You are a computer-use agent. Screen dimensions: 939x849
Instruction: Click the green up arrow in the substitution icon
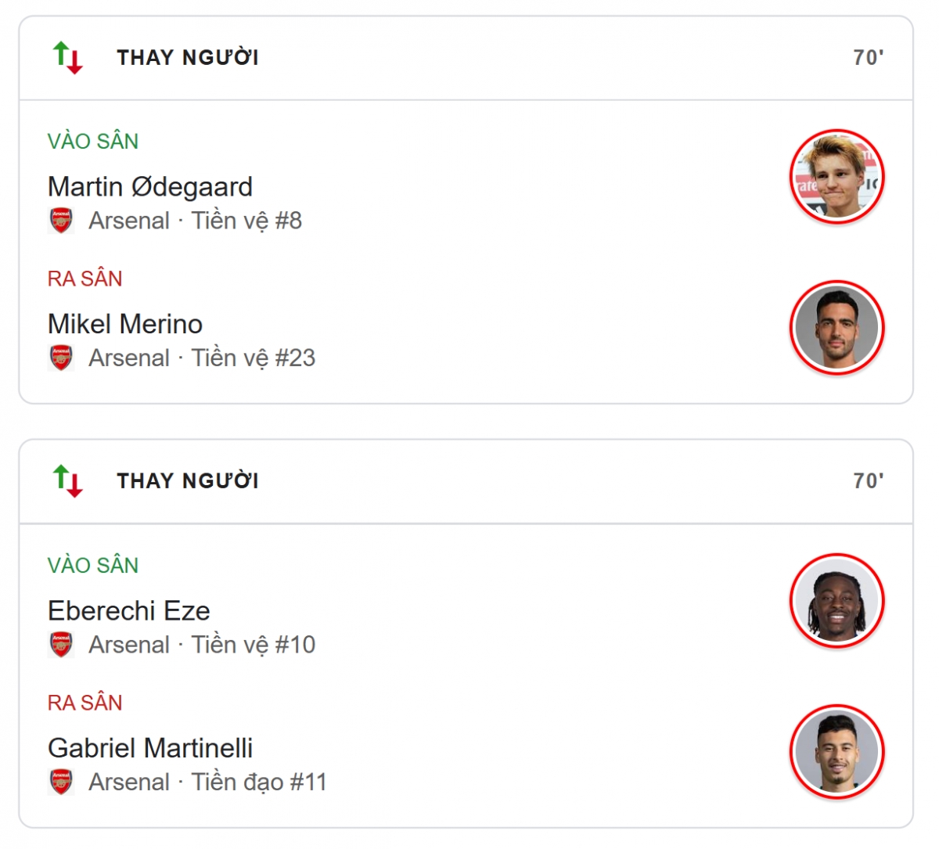(59, 51)
